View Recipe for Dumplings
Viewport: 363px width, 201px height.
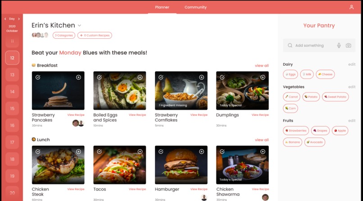pyautogui.click(x=260, y=115)
